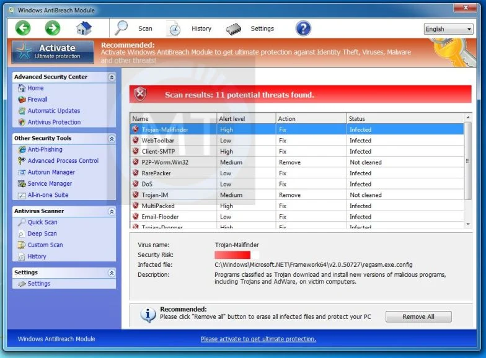
Task: Click the Home sidebar icon
Action: click(22, 88)
